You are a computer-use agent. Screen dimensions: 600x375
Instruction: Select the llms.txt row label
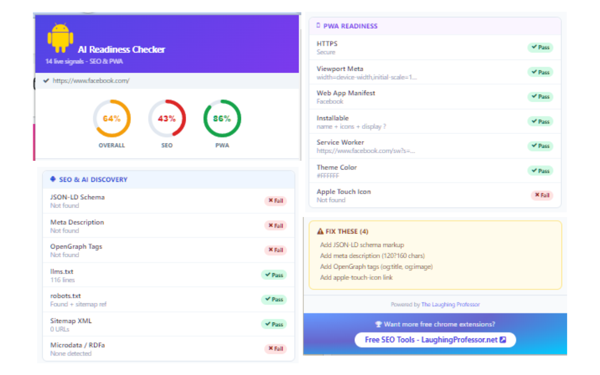[x=62, y=271]
